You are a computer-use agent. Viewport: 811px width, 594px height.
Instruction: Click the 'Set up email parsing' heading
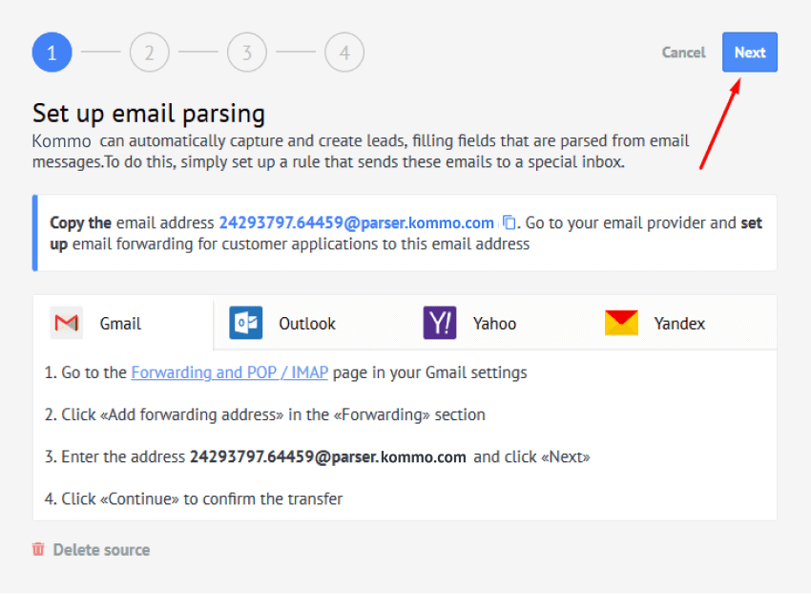tap(149, 113)
